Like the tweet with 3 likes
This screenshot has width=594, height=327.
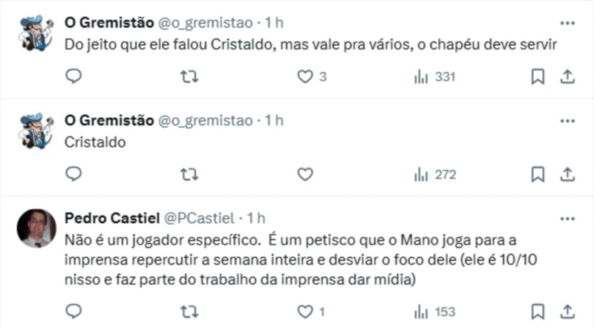(x=305, y=76)
